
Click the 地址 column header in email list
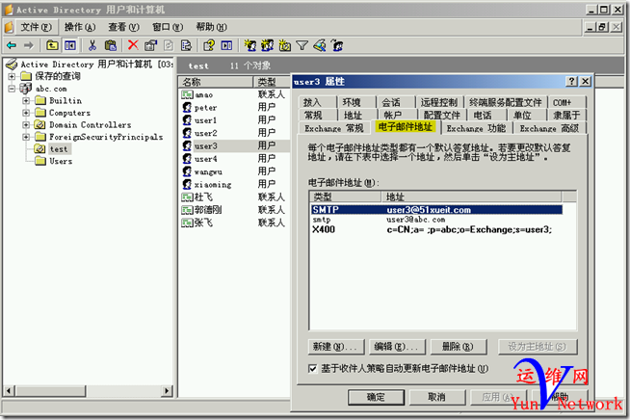click(x=471, y=197)
